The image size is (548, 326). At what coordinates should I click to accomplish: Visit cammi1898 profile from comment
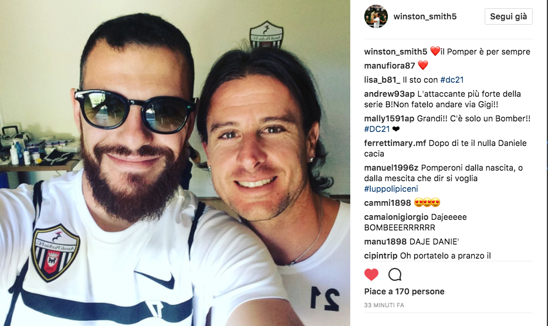(387, 203)
